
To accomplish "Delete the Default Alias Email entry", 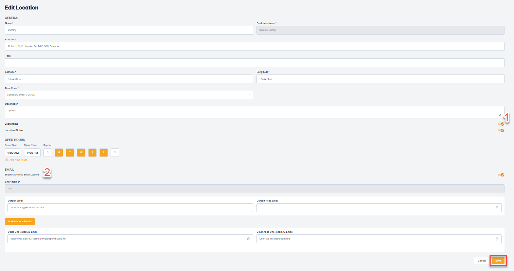I will coord(497,208).
